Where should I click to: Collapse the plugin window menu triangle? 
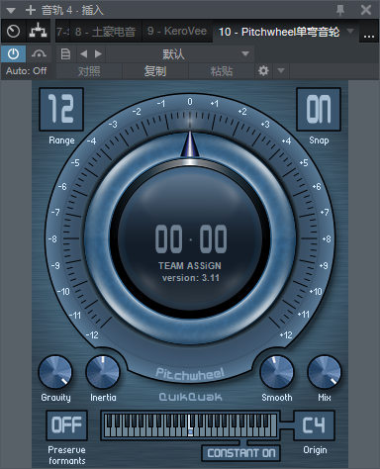click(11, 10)
